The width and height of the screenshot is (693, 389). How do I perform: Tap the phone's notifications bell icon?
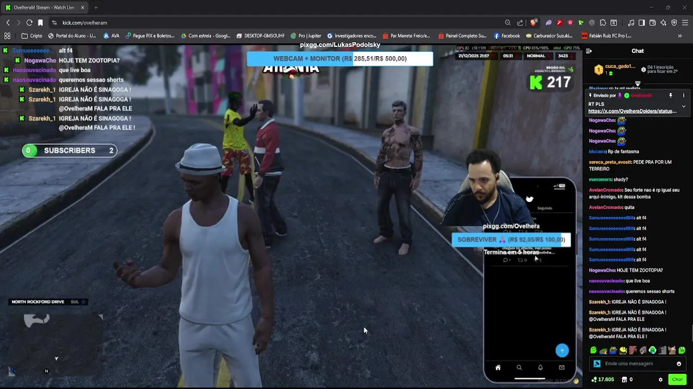(540, 367)
